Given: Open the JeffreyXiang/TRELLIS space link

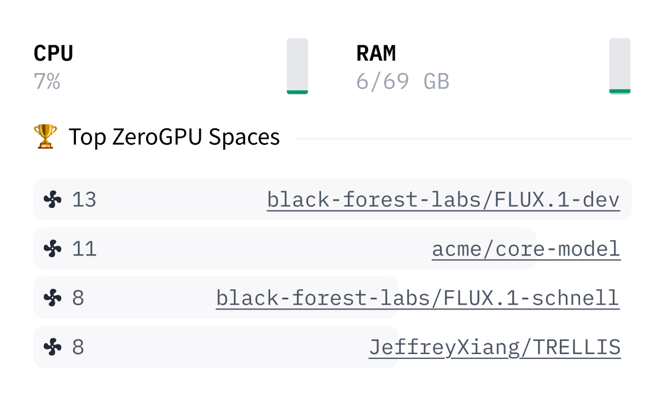Looking at the screenshot, I should 494,347.
